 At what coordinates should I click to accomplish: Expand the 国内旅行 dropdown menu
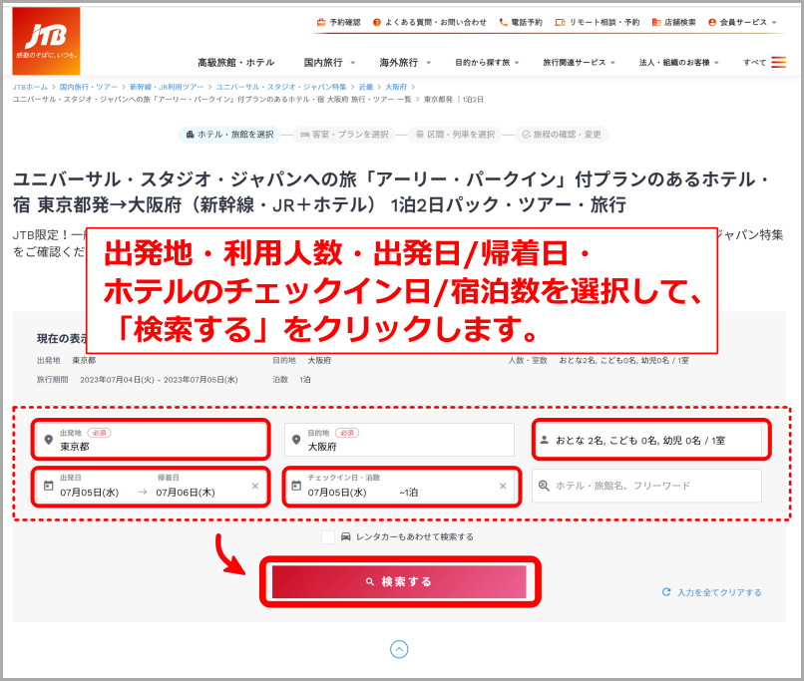point(353,63)
